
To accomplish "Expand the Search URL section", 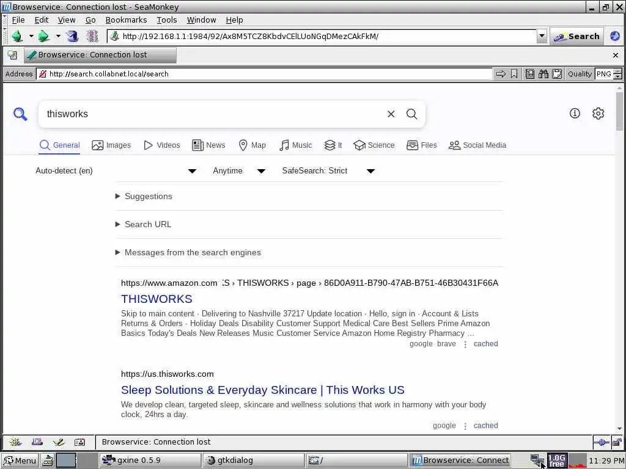I will [143, 224].
